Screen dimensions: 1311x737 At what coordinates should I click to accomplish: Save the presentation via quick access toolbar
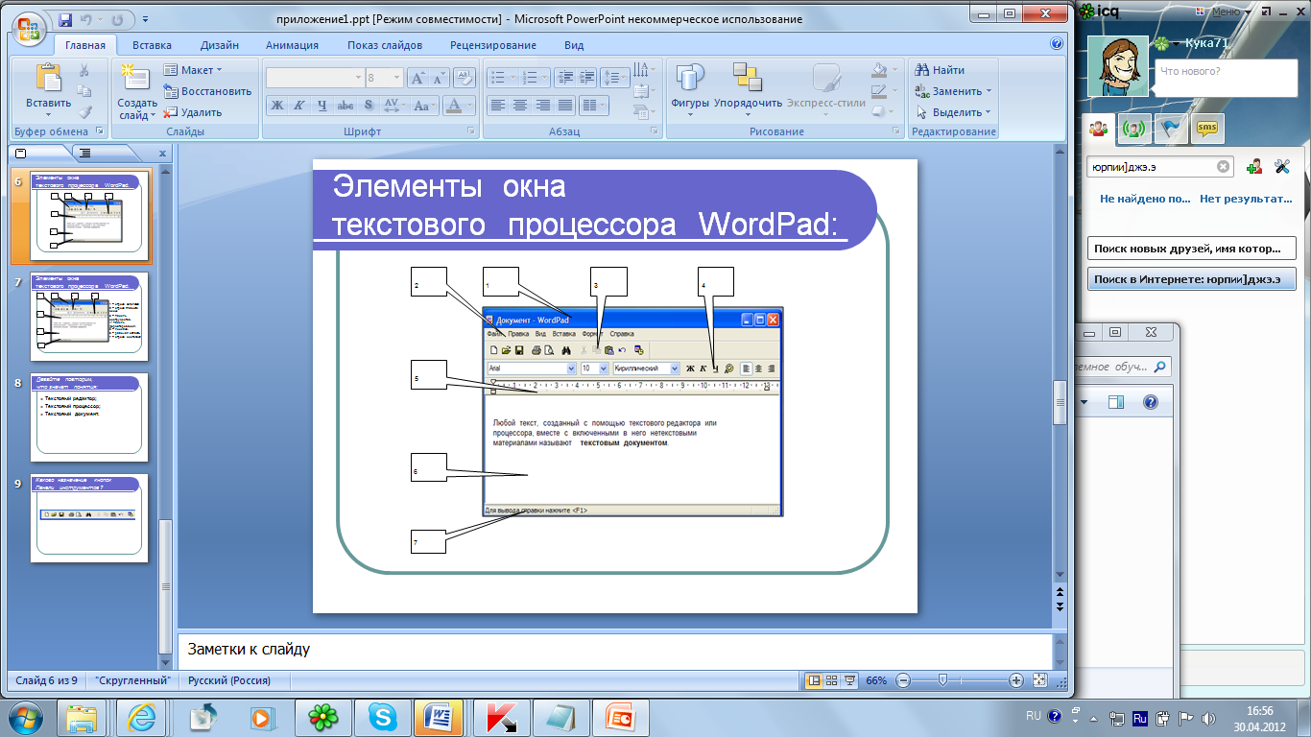tap(65, 18)
